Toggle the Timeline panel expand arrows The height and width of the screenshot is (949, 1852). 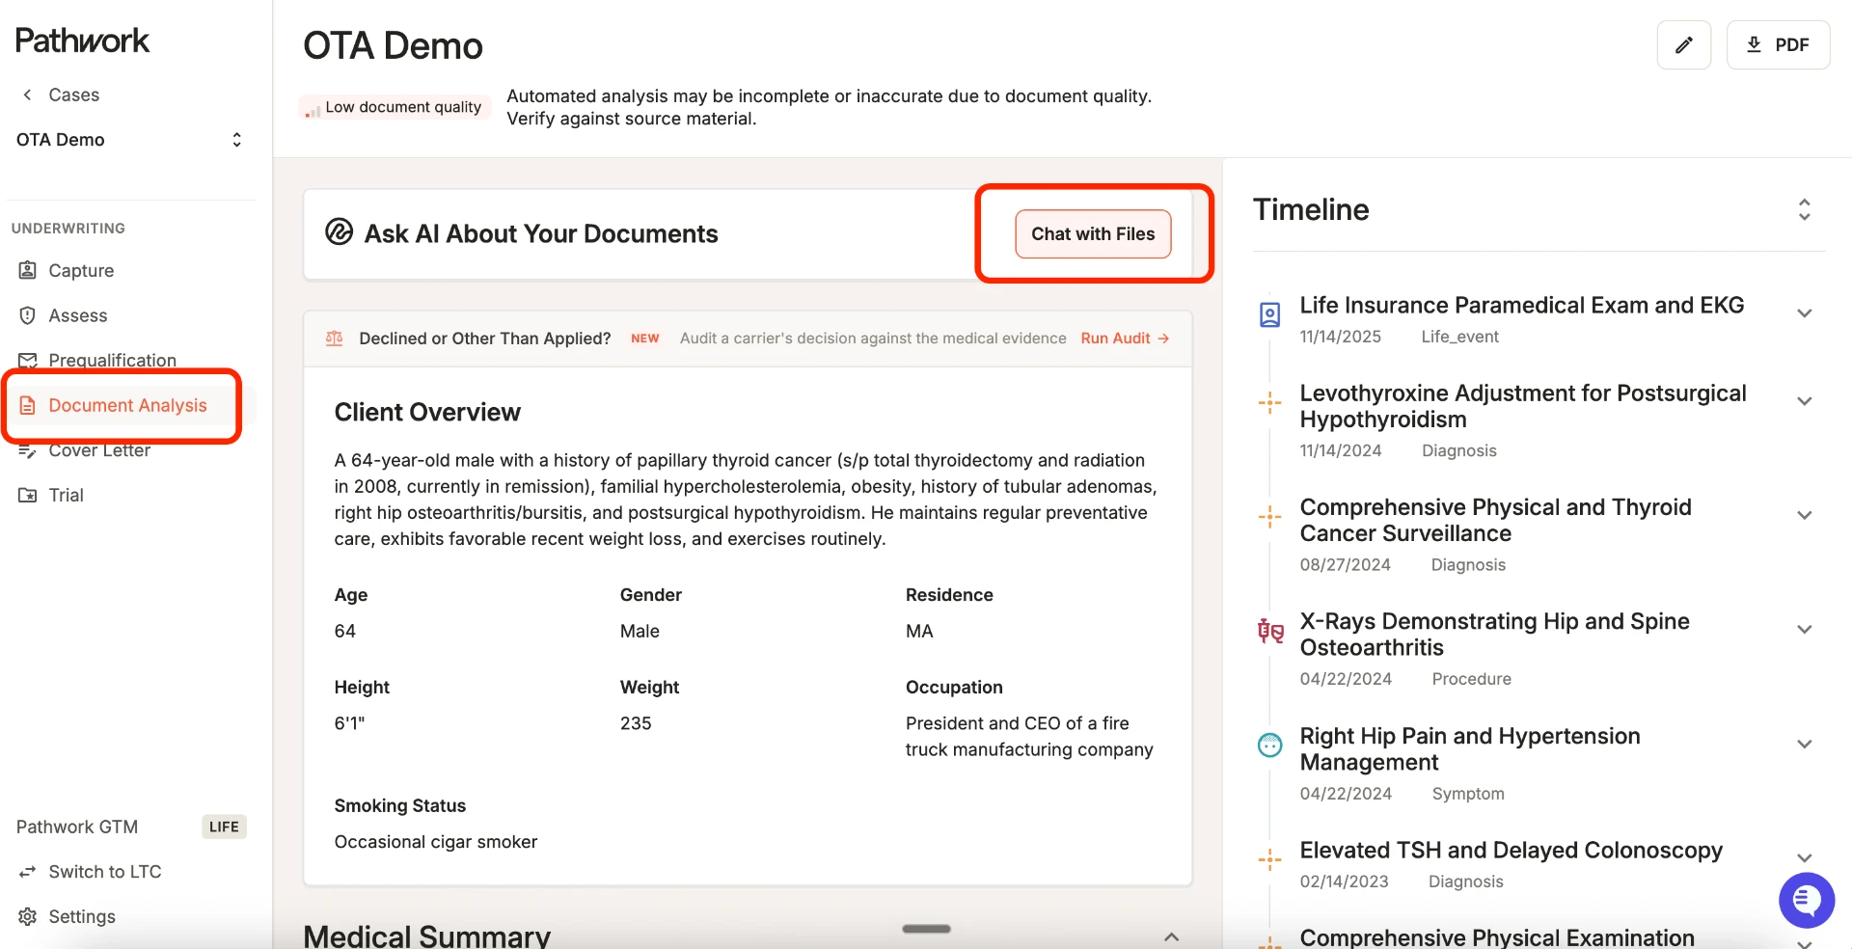coord(1804,209)
